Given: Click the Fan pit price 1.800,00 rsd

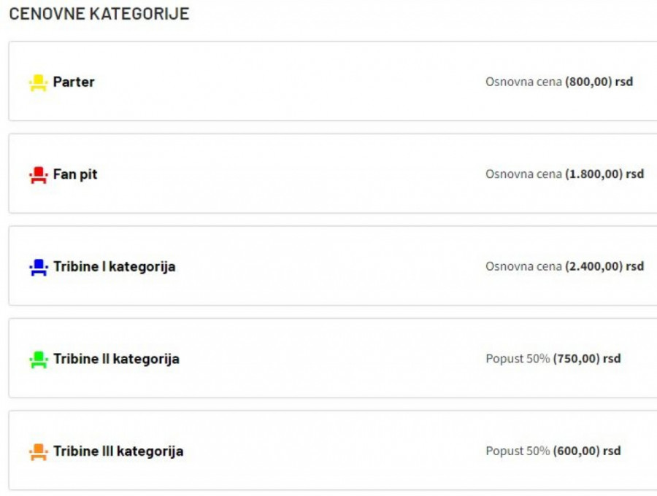Looking at the screenshot, I should [x=604, y=175].
